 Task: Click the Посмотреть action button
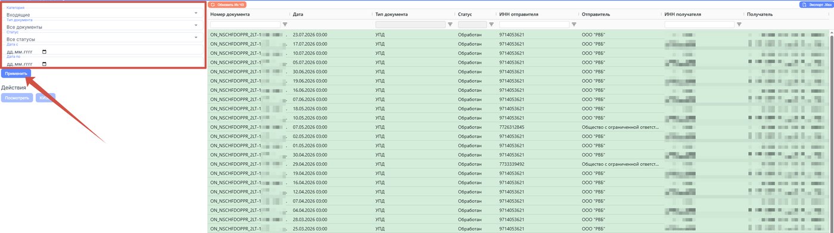click(17, 98)
